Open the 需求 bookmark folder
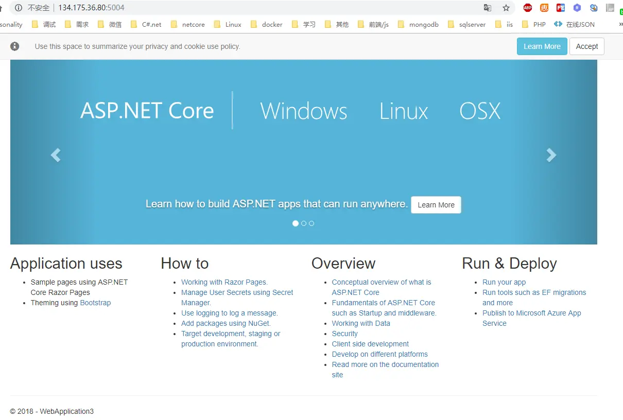 [x=77, y=24]
